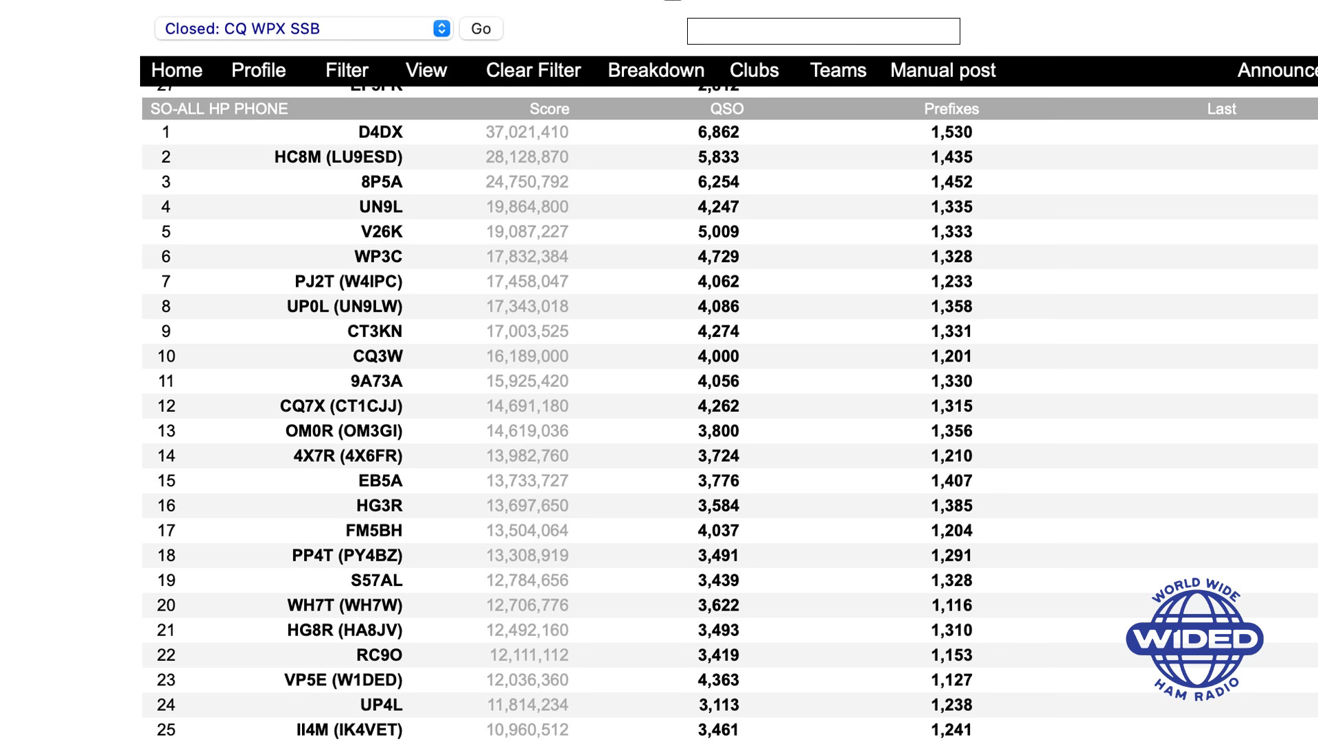Open the Home menu item
Image resolution: width=1318 pixels, height=741 pixels.
(176, 70)
